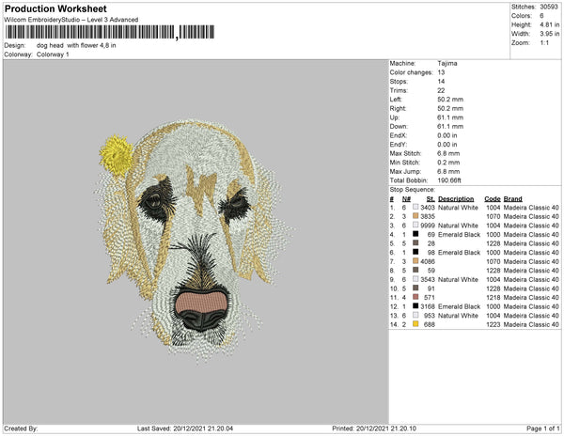The width and height of the screenshot is (564, 436).
Task: Select the brown swatch in stop 5 row
Action: click(x=415, y=243)
